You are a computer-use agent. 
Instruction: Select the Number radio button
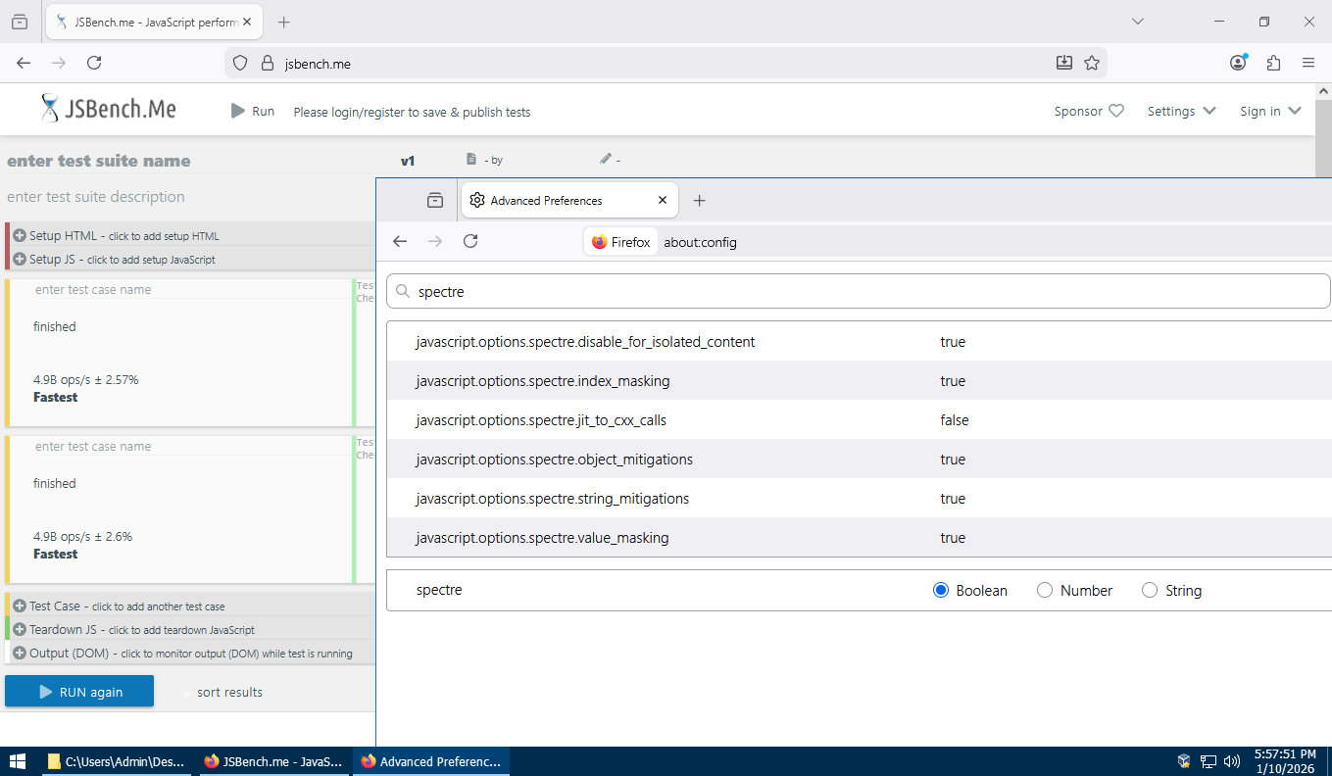[x=1045, y=590]
